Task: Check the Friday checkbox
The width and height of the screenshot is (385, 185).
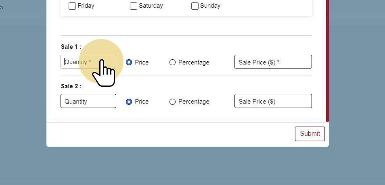Action: 72,6
